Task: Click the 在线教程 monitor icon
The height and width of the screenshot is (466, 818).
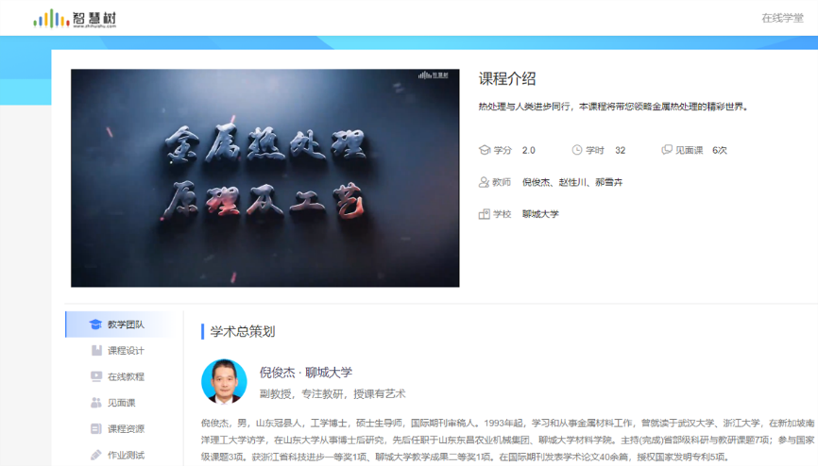Action: coord(96,376)
